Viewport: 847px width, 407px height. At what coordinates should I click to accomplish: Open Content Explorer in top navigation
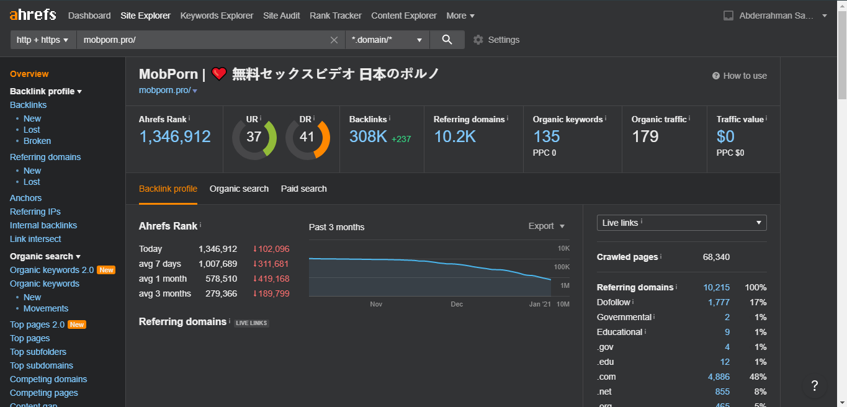point(403,16)
